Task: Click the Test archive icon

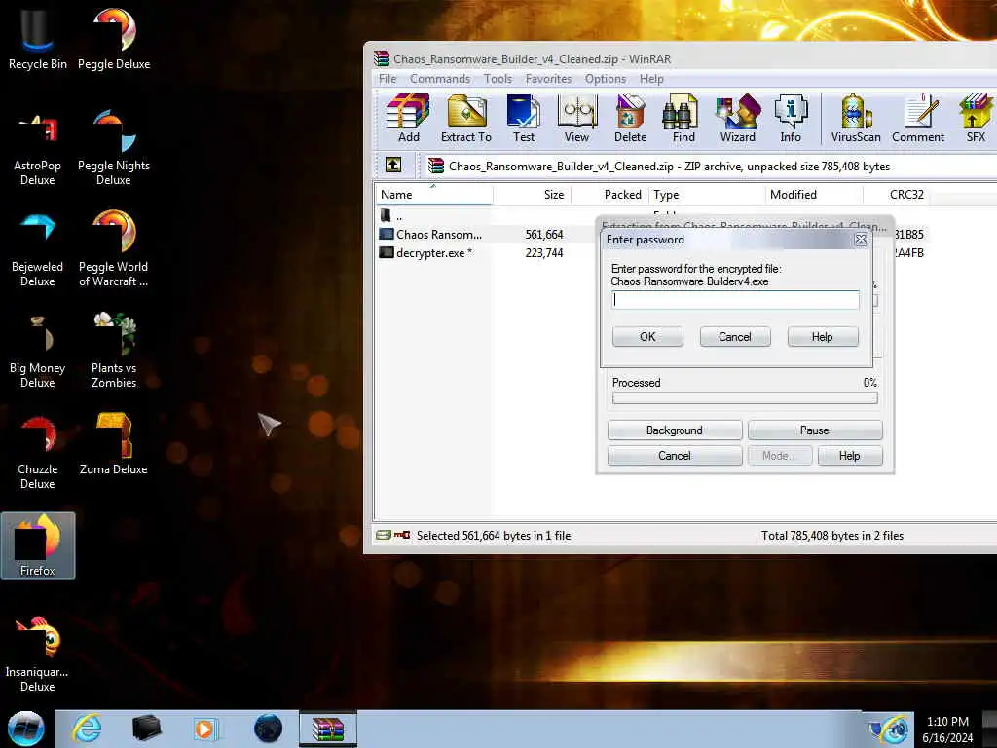Action: click(523, 118)
